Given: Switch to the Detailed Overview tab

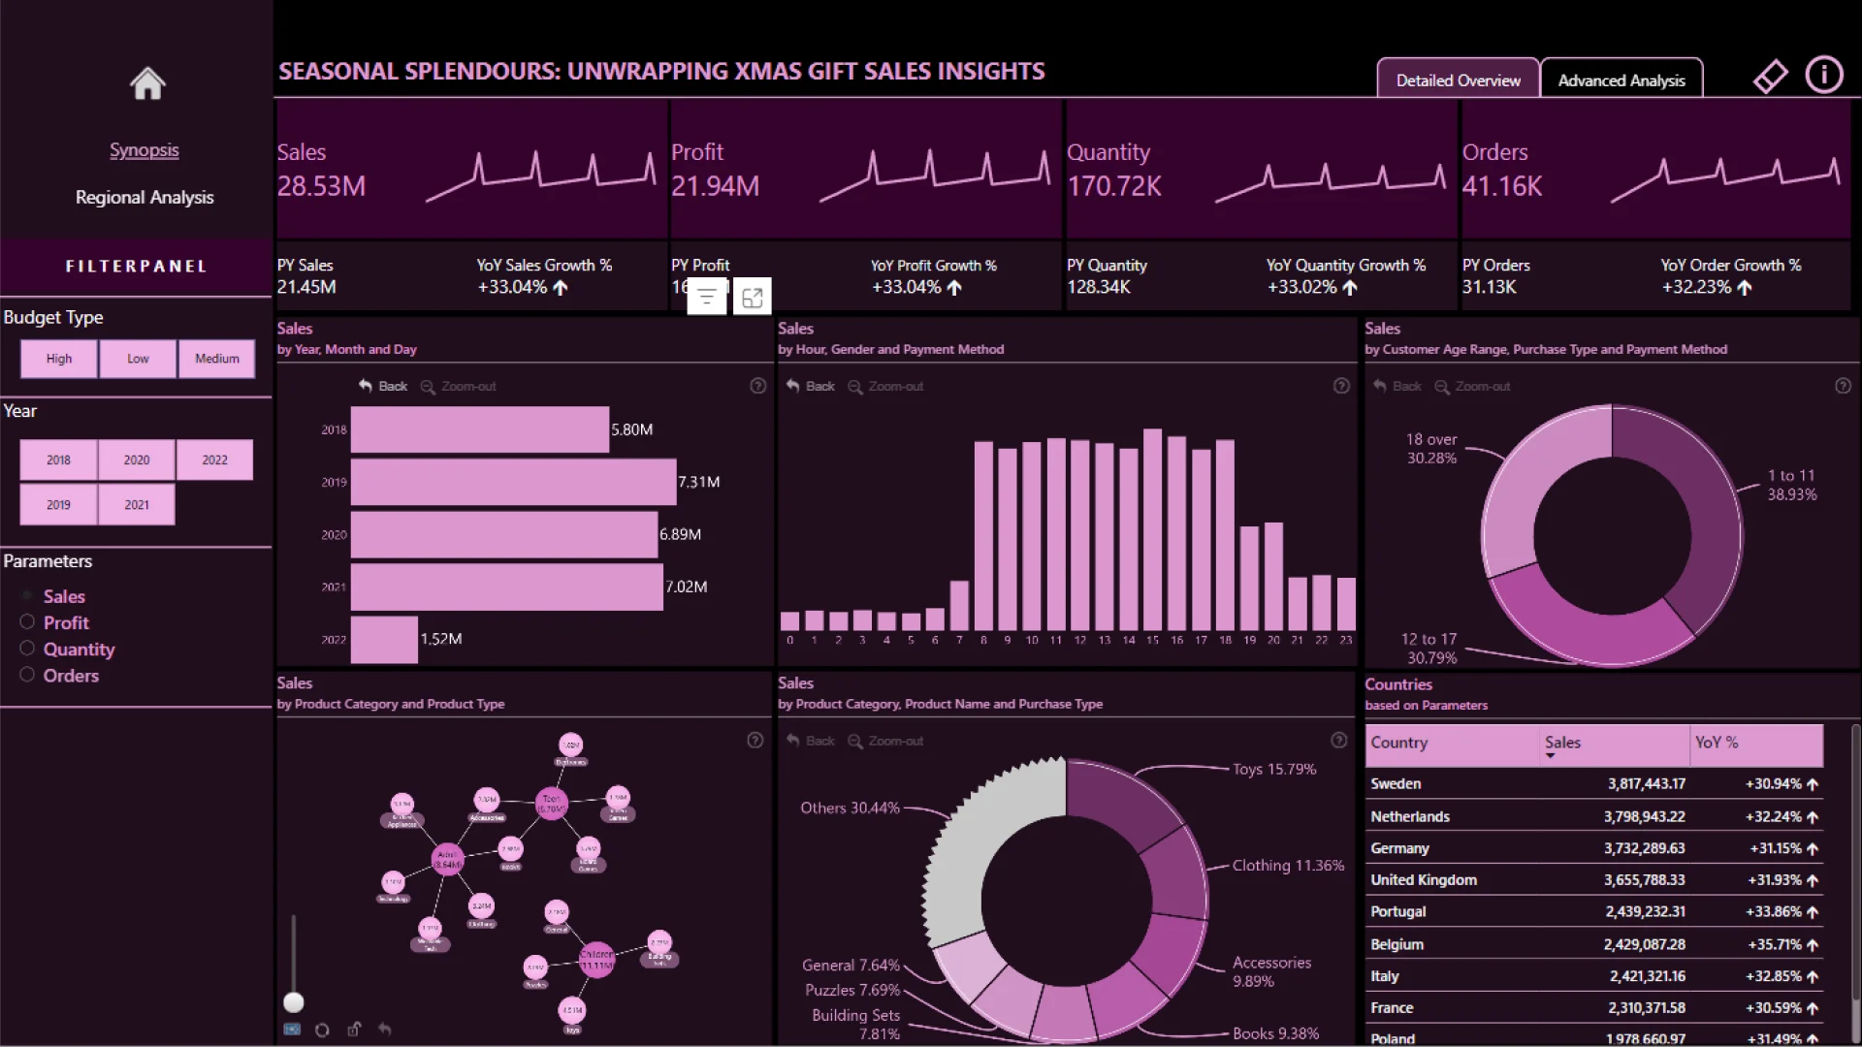Looking at the screenshot, I should click(1458, 79).
